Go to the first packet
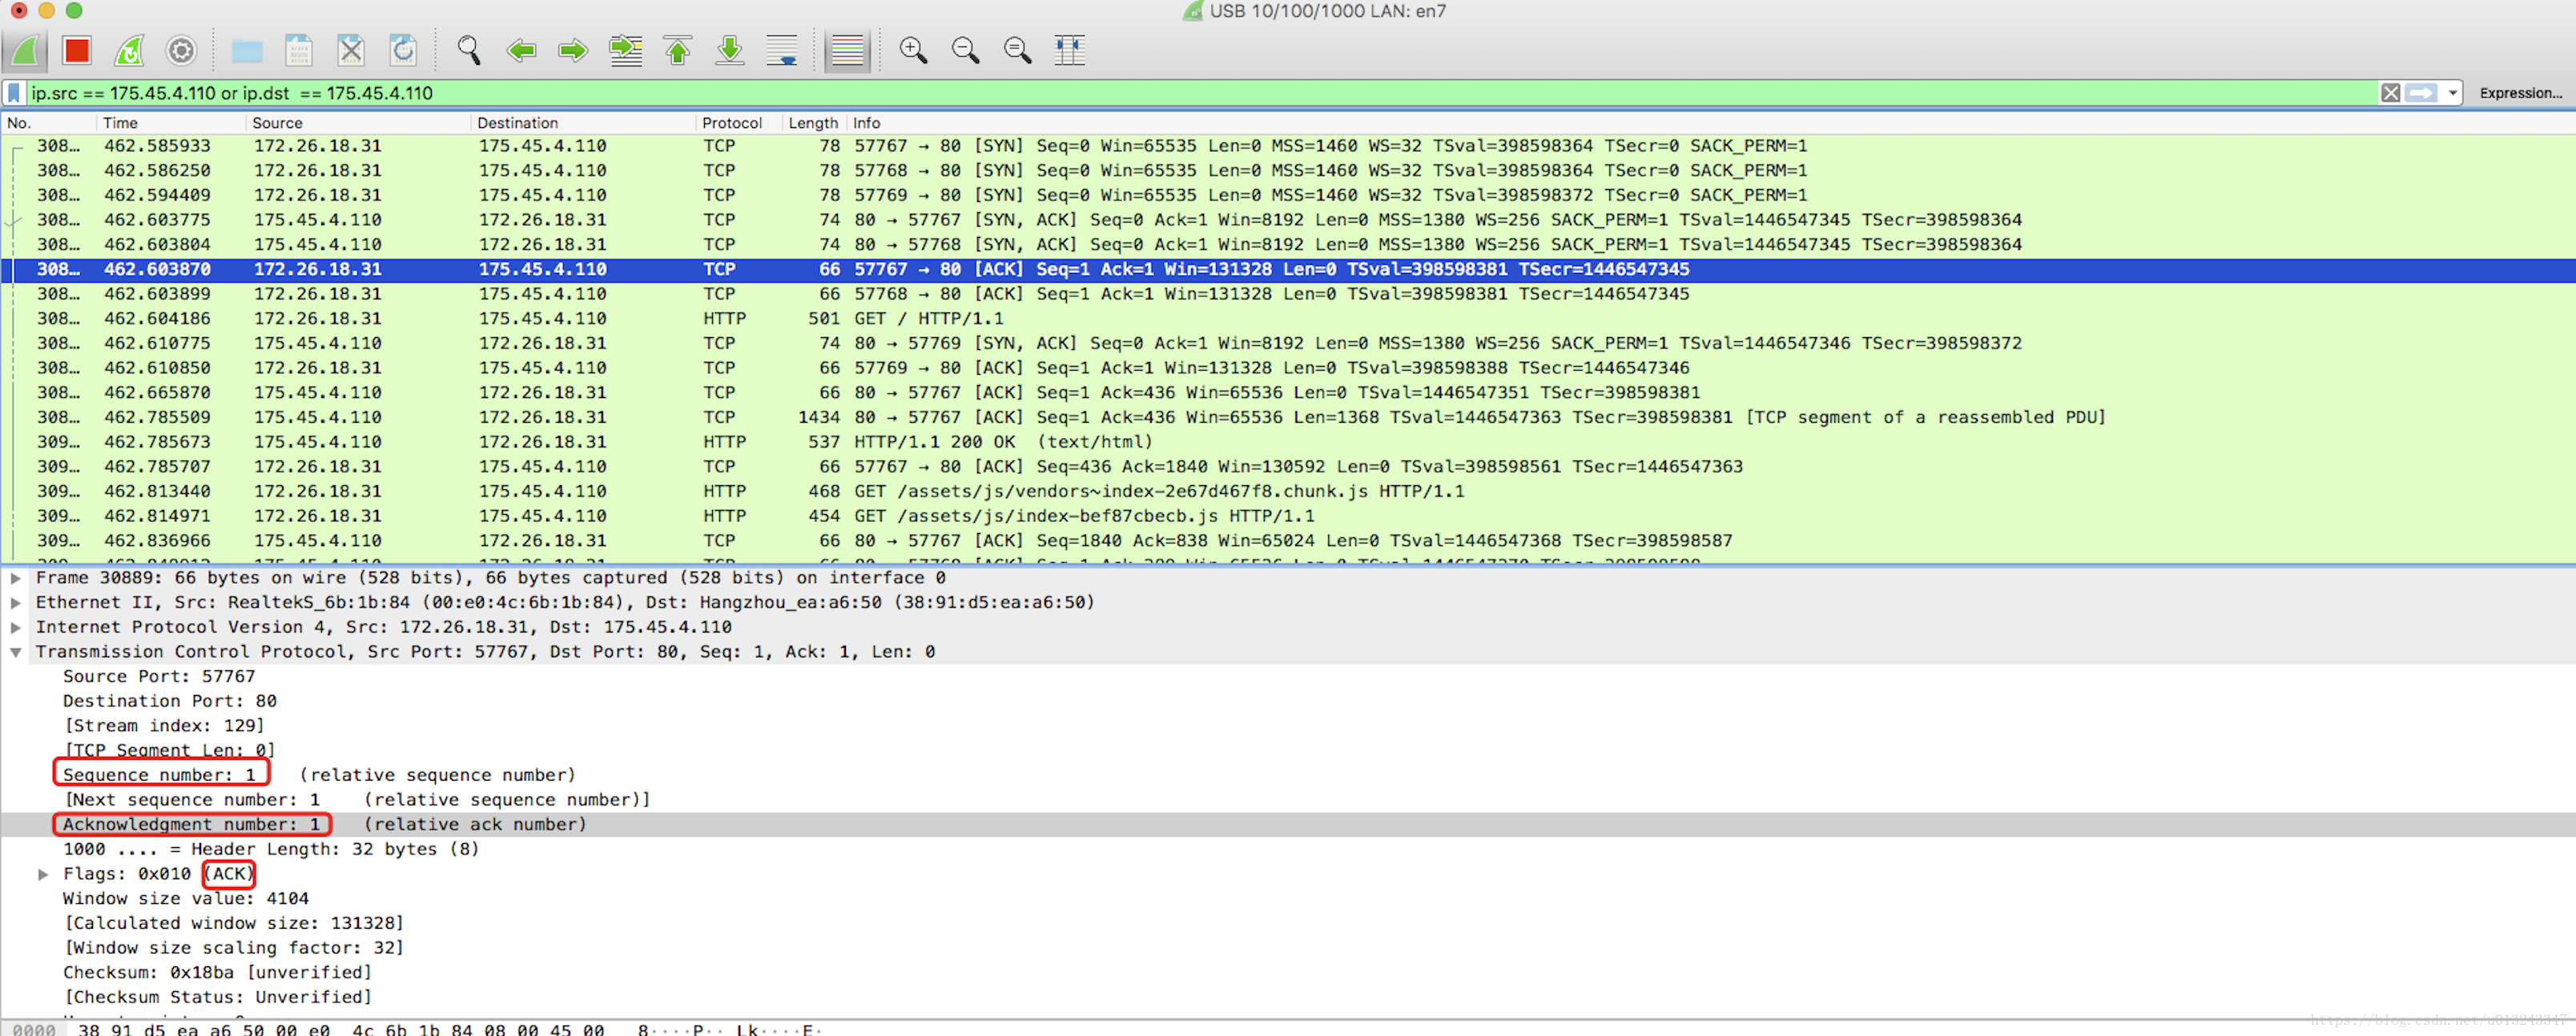The image size is (2576, 1036). (678, 50)
